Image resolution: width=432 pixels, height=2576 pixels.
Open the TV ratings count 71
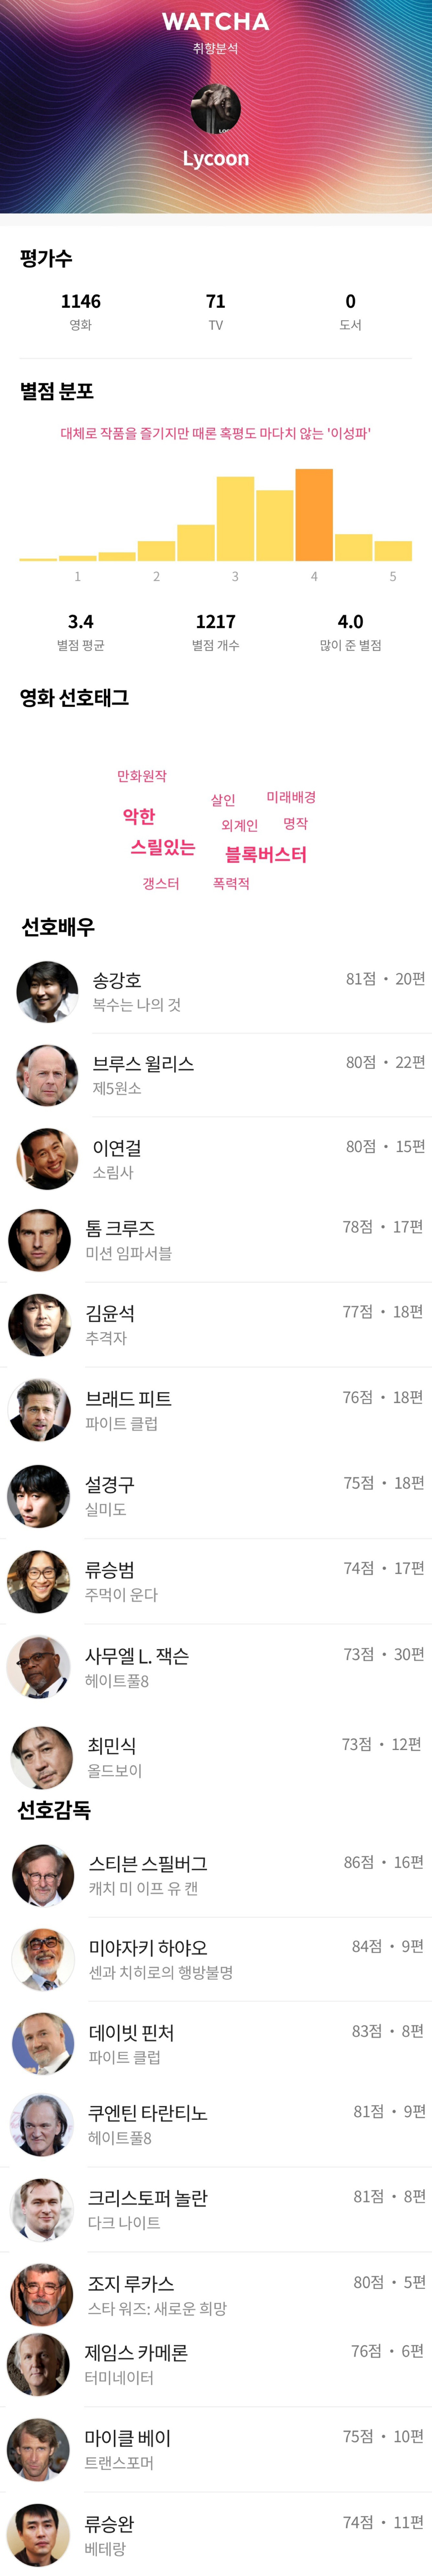pyautogui.click(x=216, y=303)
